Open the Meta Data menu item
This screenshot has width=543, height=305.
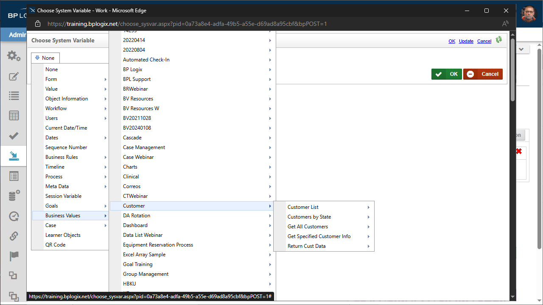pos(70,186)
